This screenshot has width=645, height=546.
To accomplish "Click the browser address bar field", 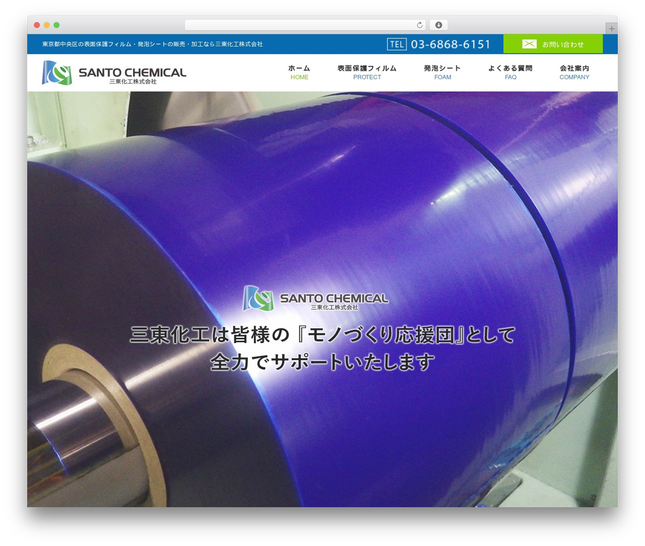I will pyautogui.click(x=305, y=25).
